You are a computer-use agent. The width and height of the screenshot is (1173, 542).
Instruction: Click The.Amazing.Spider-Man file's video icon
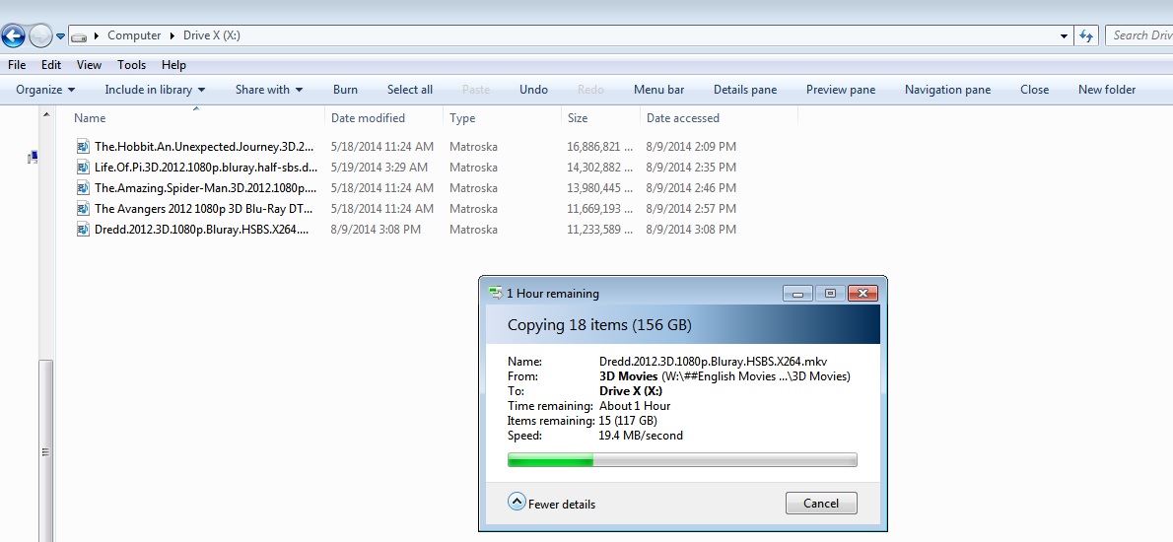pyautogui.click(x=83, y=187)
